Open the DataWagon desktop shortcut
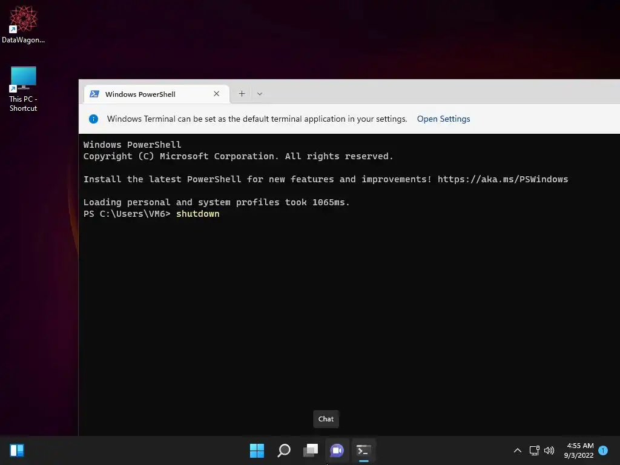Image resolution: width=620 pixels, height=465 pixels. 23,24
